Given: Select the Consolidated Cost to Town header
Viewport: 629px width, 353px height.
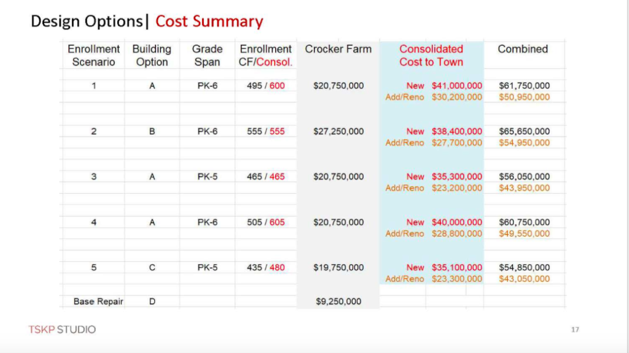Looking at the screenshot, I should [x=431, y=55].
